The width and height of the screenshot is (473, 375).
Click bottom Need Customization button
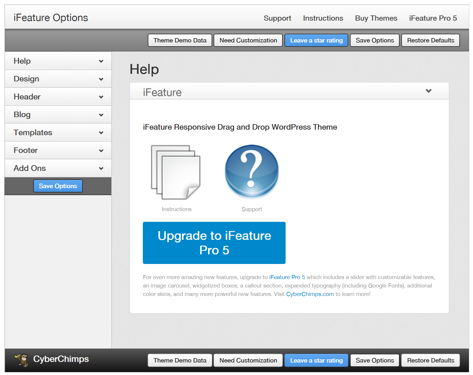coord(248,360)
